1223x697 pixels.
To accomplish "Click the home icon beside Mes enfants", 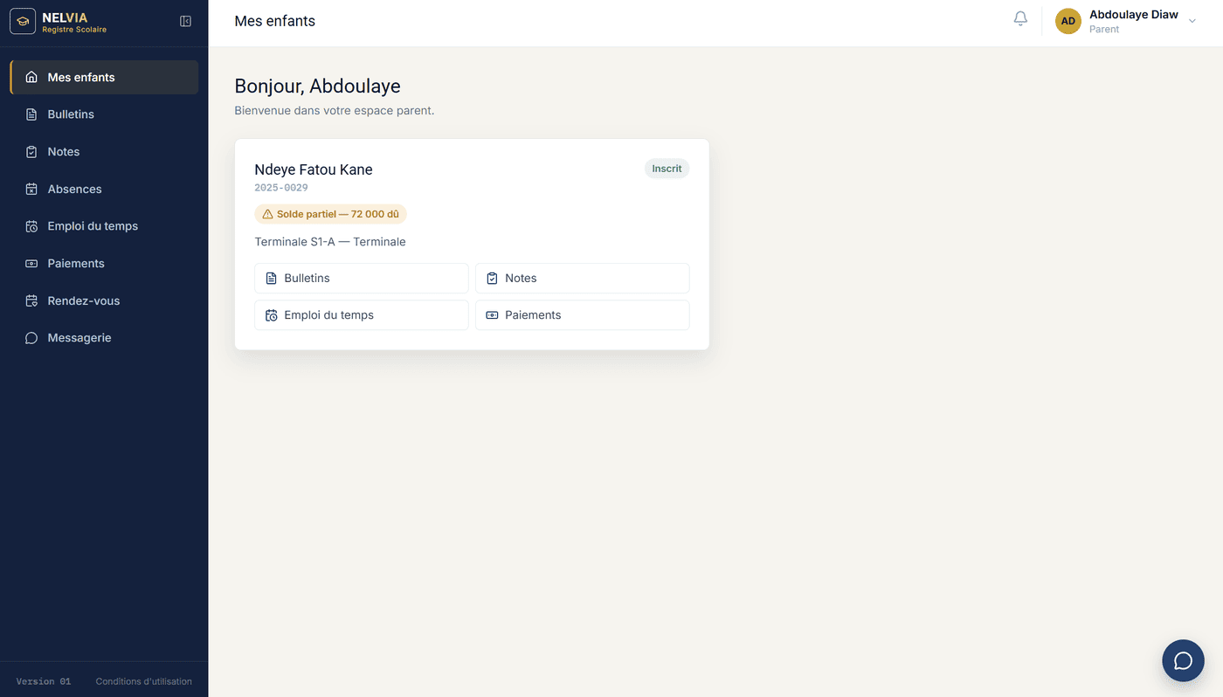I will click(31, 77).
